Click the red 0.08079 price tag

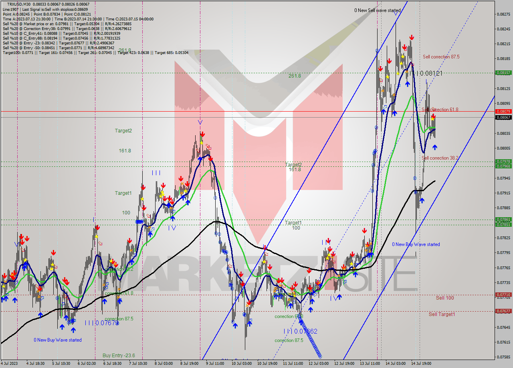click(503, 111)
